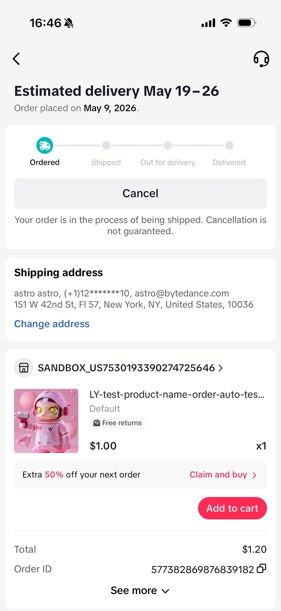Open SANDBOX_US store page chevron
281x611 pixels.
click(221, 368)
